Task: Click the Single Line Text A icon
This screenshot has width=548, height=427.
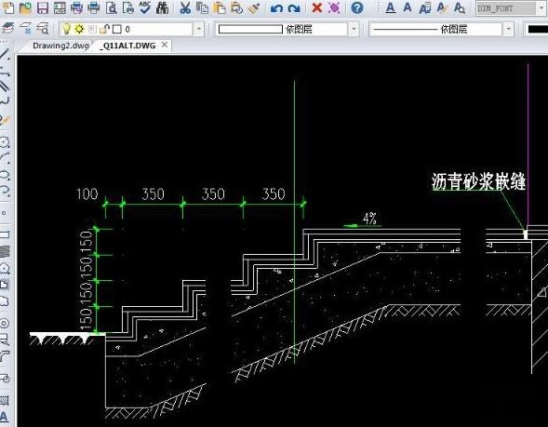Action: click(x=408, y=7)
